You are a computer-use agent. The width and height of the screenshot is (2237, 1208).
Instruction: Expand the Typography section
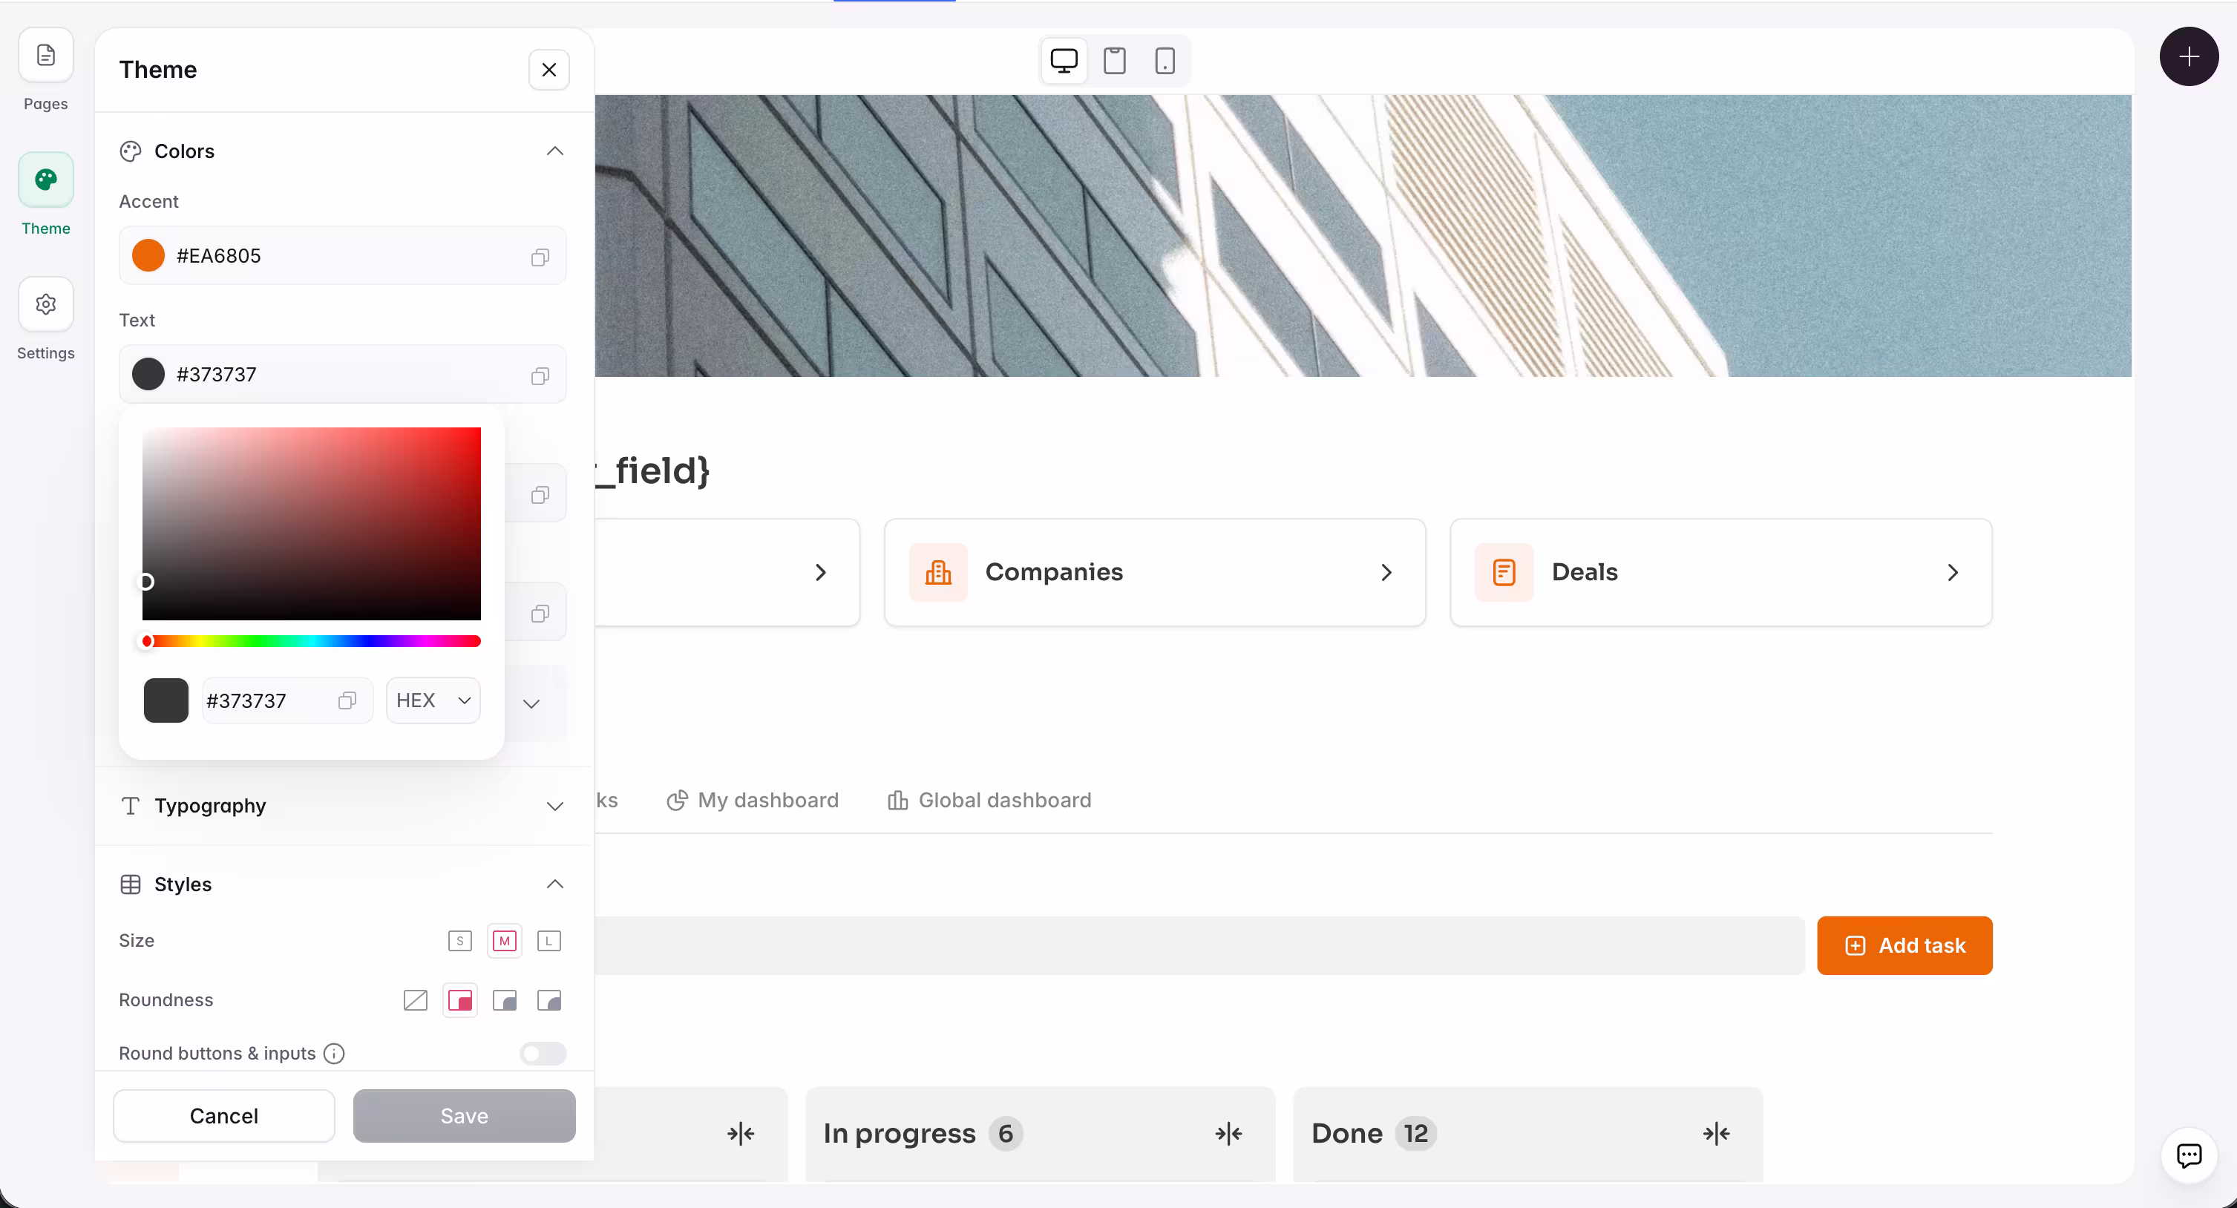click(555, 806)
